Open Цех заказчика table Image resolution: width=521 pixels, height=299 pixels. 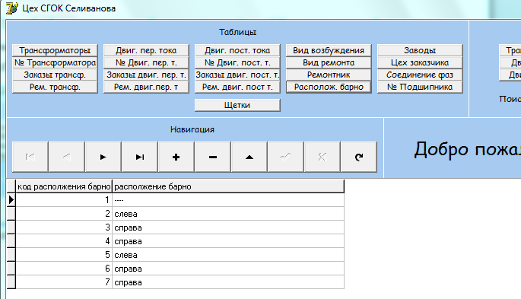click(x=420, y=62)
